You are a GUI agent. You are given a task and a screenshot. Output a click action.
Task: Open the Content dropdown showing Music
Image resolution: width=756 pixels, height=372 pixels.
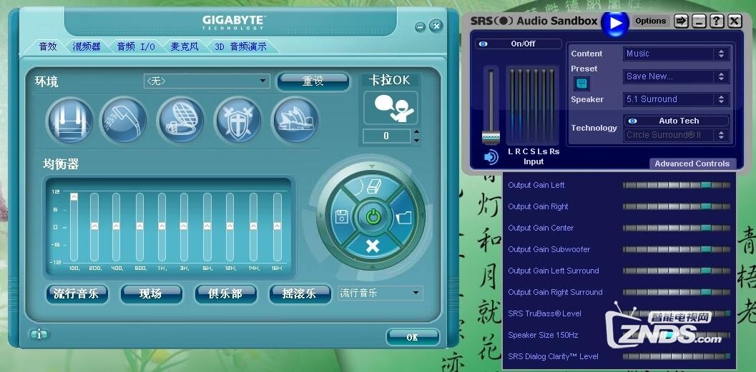[x=676, y=54]
